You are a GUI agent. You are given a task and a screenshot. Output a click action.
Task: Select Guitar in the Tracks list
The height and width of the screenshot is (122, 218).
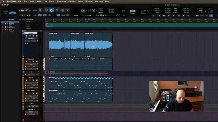pyautogui.click(x=11, y=22)
